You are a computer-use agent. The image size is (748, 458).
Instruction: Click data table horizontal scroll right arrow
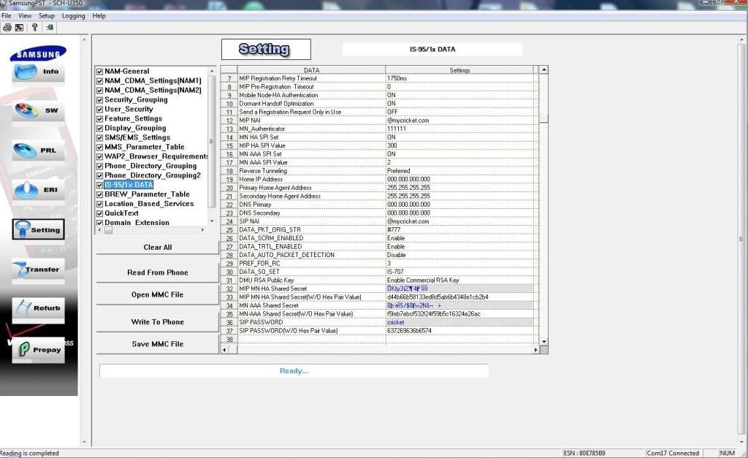[535, 350]
